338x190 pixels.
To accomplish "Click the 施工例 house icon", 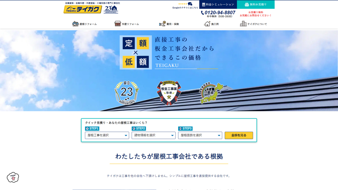I will [207, 24].
